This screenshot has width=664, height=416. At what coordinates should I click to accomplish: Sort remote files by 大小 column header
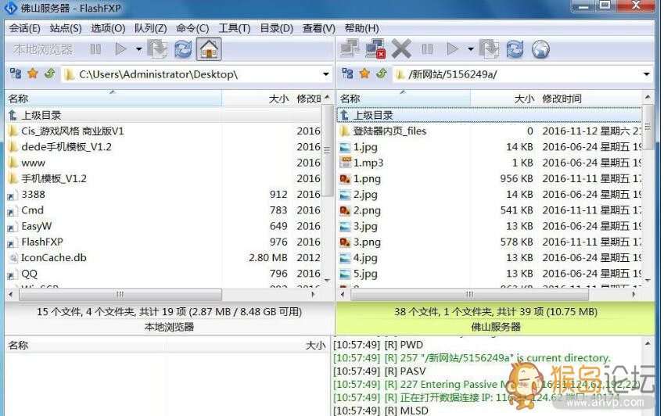tap(504, 99)
